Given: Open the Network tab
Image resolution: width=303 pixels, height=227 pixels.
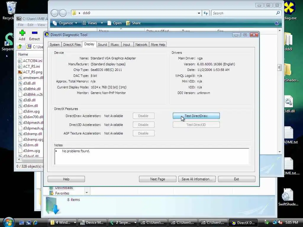Looking at the screenshot, I should (141, 45).
